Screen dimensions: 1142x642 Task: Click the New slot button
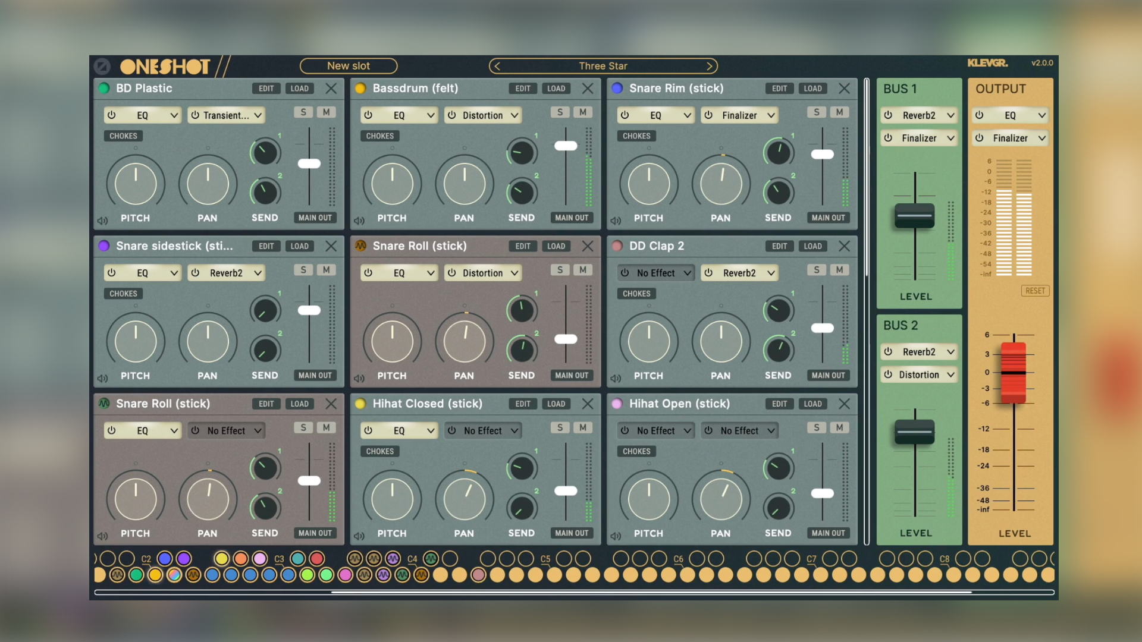[x=349, y=66]
